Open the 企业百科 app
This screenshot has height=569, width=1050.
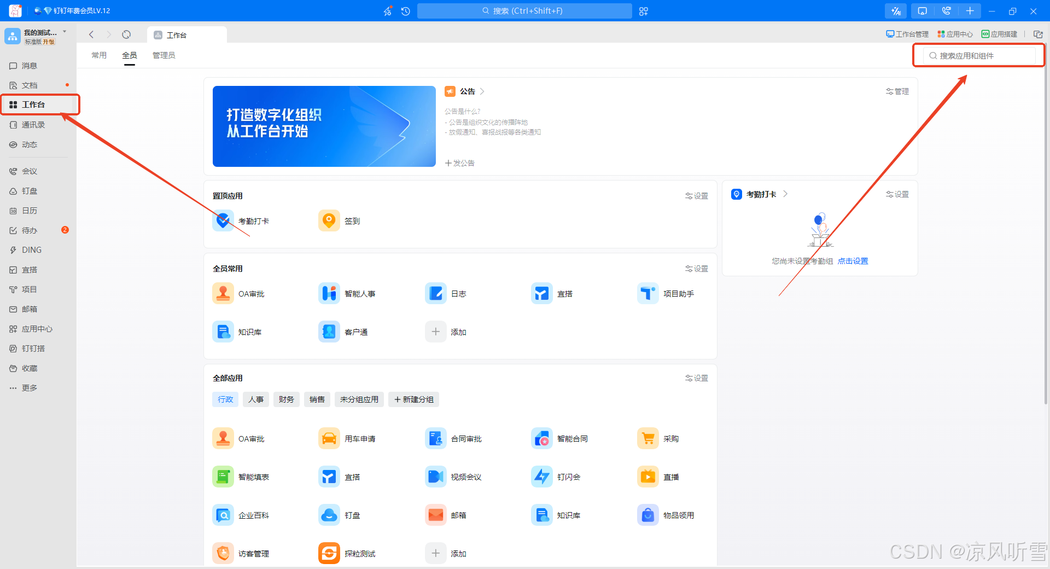coord(241,515)
